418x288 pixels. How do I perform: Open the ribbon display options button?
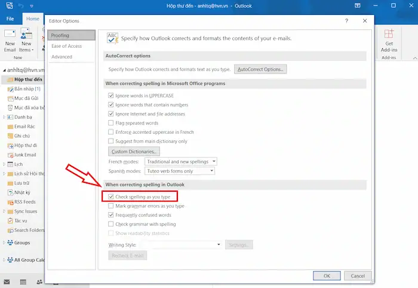point(358,5)
